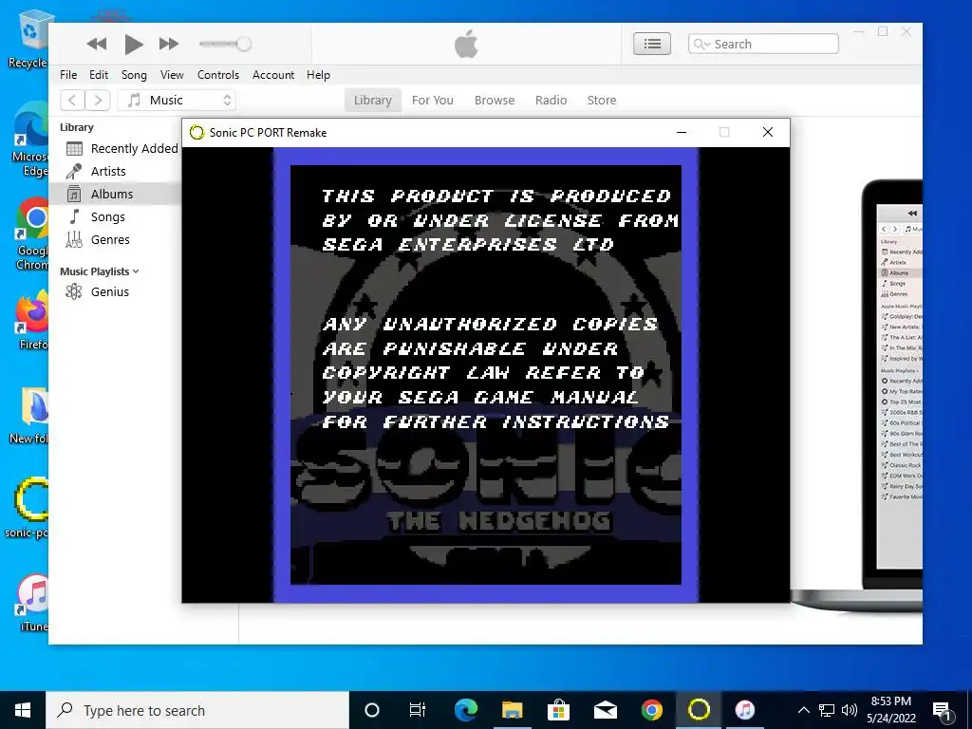Go back with the iTunes back arrow
The width and height of the screenshot is (972, 729).
click(72, 100)
